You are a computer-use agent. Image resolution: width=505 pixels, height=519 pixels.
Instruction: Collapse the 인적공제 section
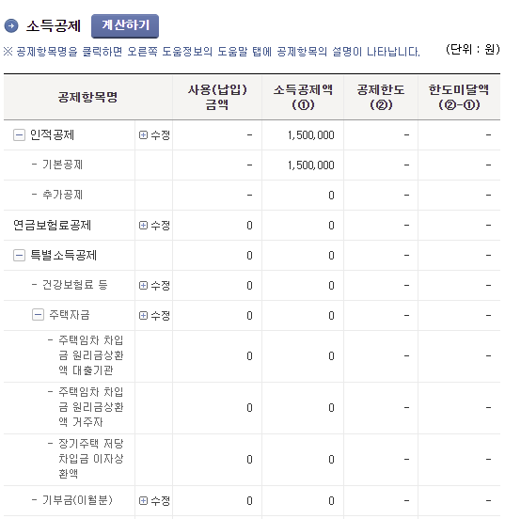coord(19,135)
